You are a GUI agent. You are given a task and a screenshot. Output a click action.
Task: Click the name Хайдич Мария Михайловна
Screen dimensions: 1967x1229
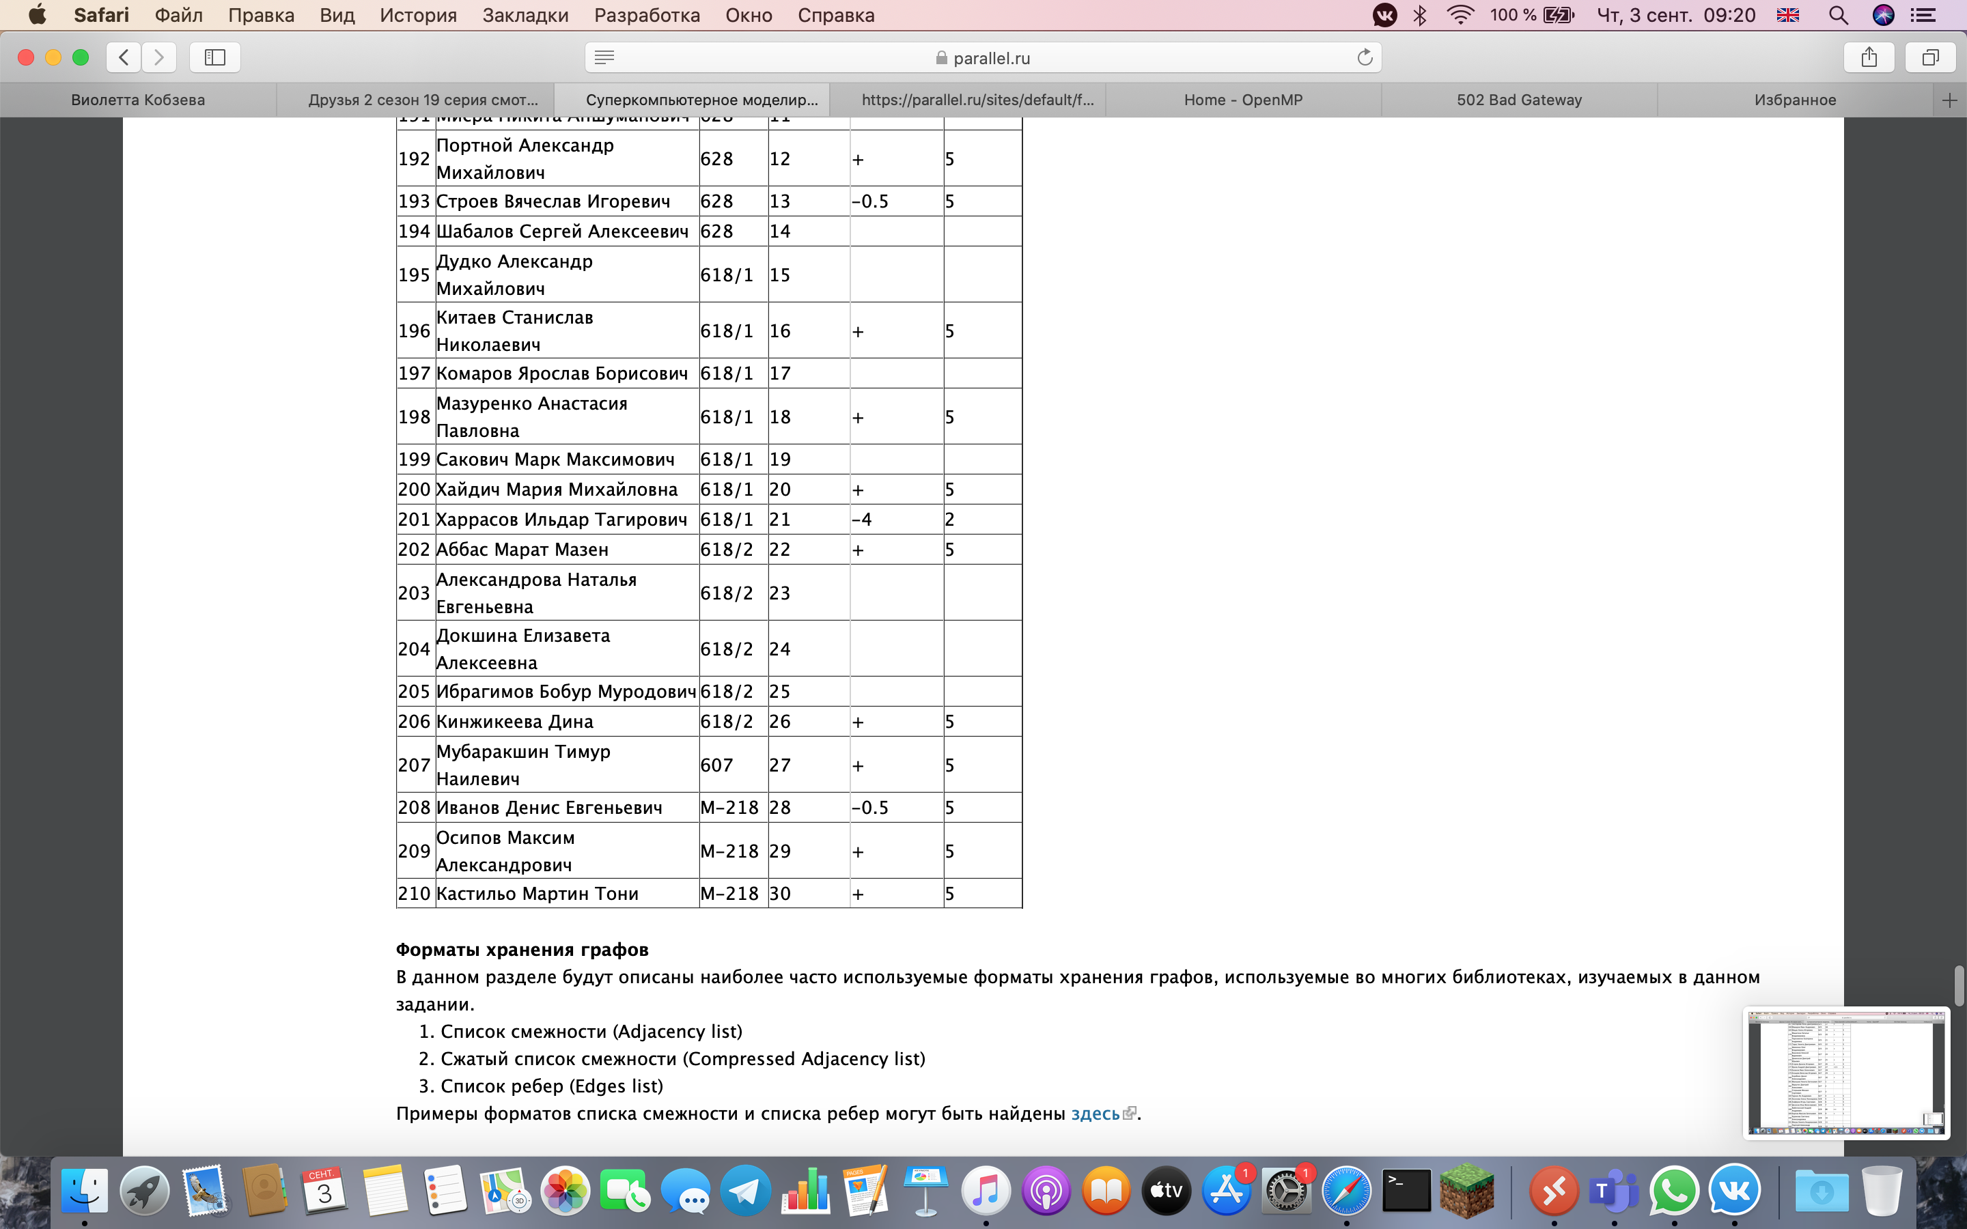(557, 490)
